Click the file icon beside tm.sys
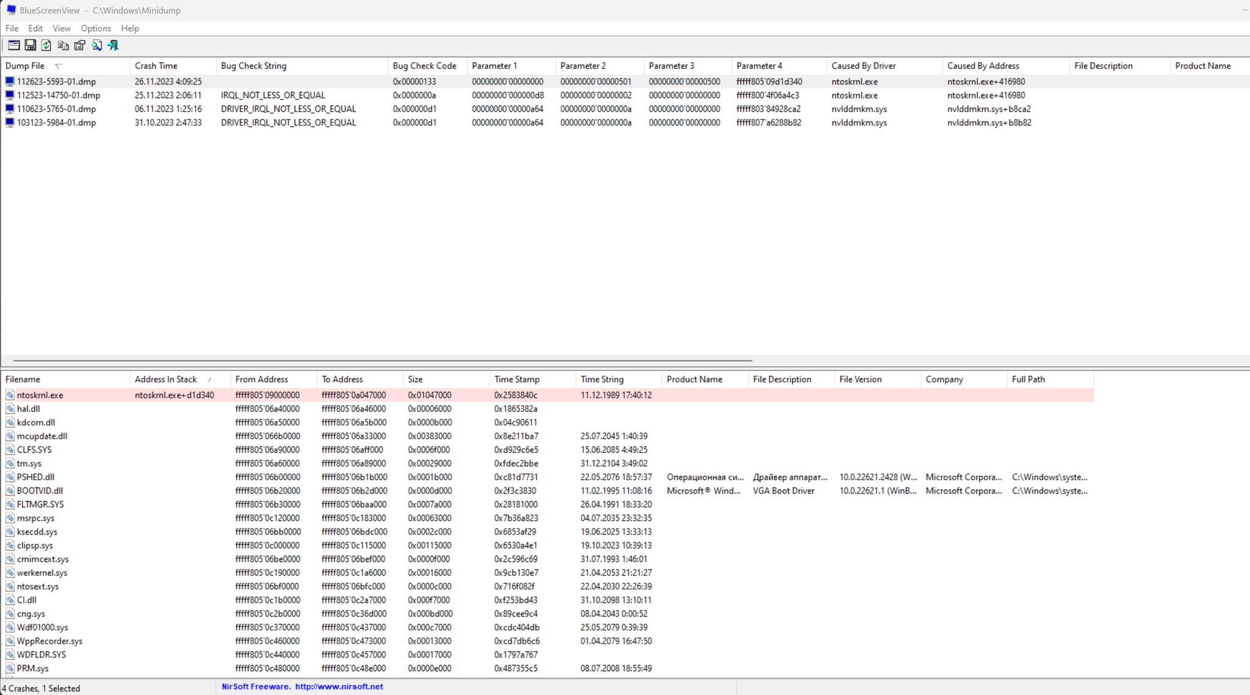 10,464
